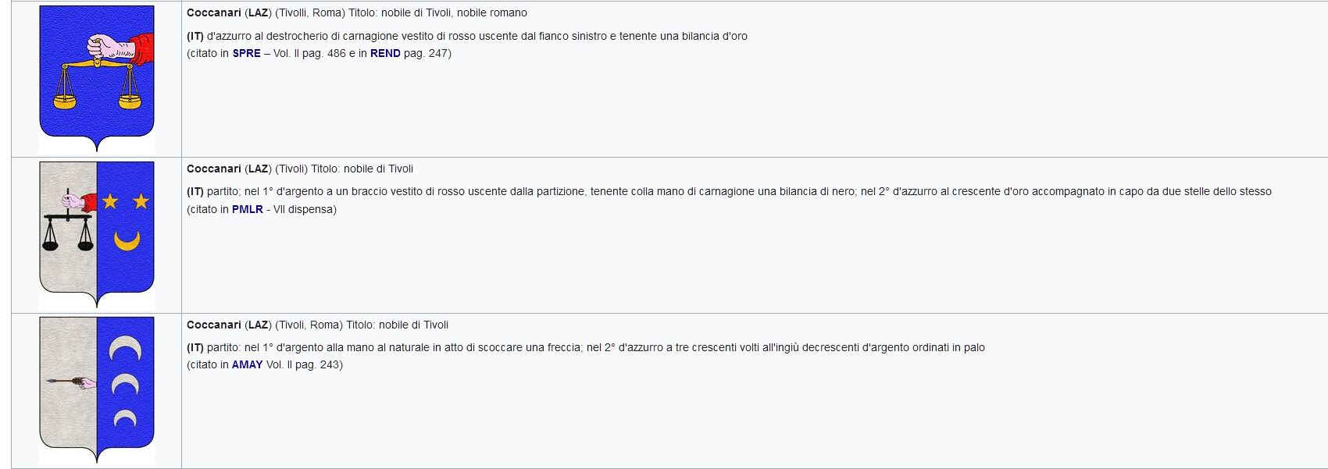The image size is (1328, 469).
Task: Click LAZ in the entry citing PMLR
Action: [x=258, y=169]
